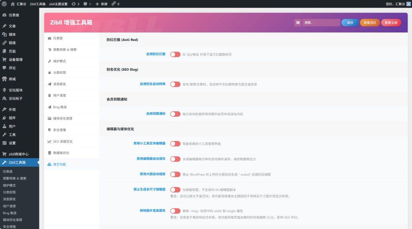Viewport: 412px width, 229px height.
Task: Select 安全增强 tab in toolbox panel
Action: (x=72, y=130)
